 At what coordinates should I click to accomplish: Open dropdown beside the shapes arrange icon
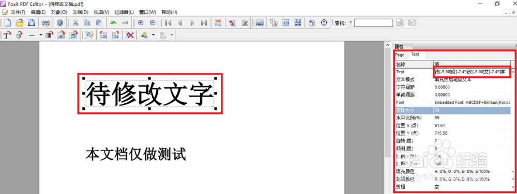153,35
